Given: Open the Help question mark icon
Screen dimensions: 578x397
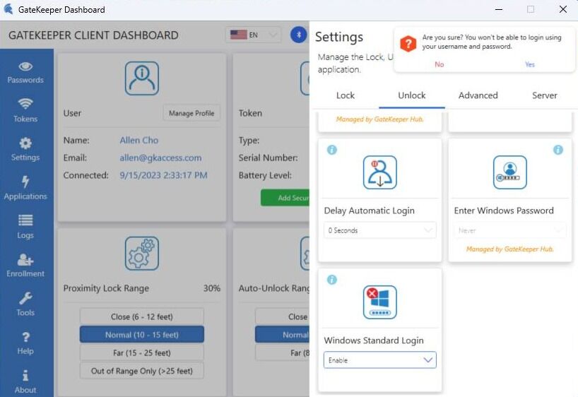Looking at the screenshot, I should 25,337.
